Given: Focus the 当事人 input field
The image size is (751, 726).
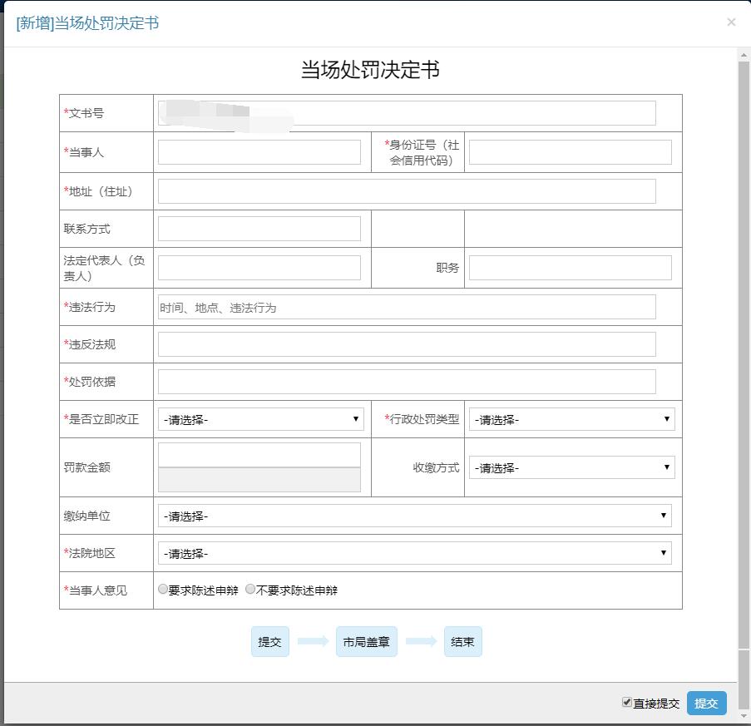Looking at the screenshot, I should pos(259,152).
